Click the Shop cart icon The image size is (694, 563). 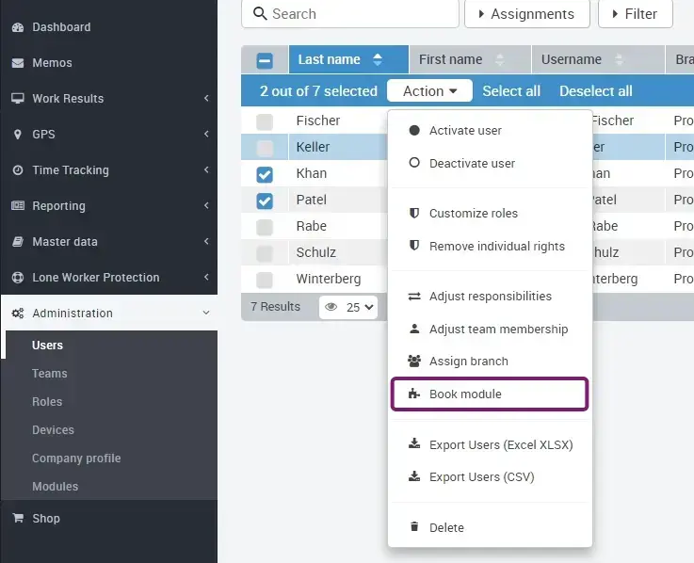coord(17,519)
